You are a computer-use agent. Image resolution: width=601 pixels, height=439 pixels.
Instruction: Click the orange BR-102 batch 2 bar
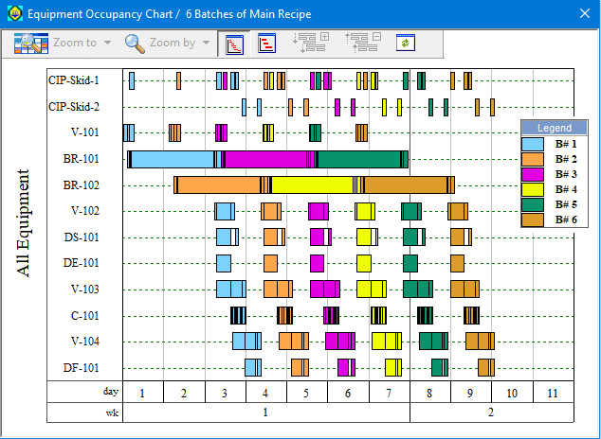(x=219, y=184)
